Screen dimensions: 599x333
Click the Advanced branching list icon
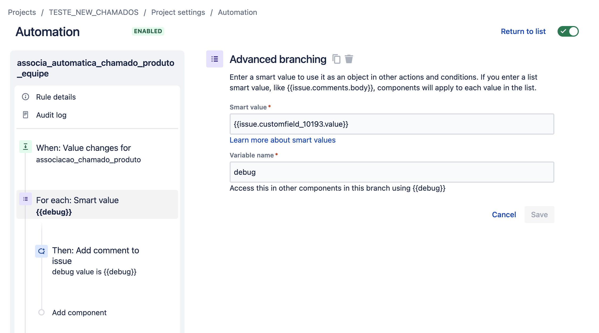pos(215,59)
